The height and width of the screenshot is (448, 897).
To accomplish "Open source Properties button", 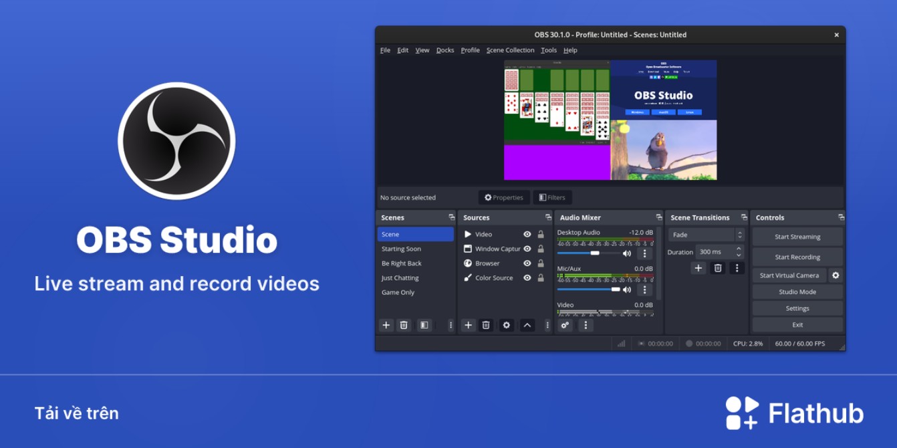I will point(504,197).
